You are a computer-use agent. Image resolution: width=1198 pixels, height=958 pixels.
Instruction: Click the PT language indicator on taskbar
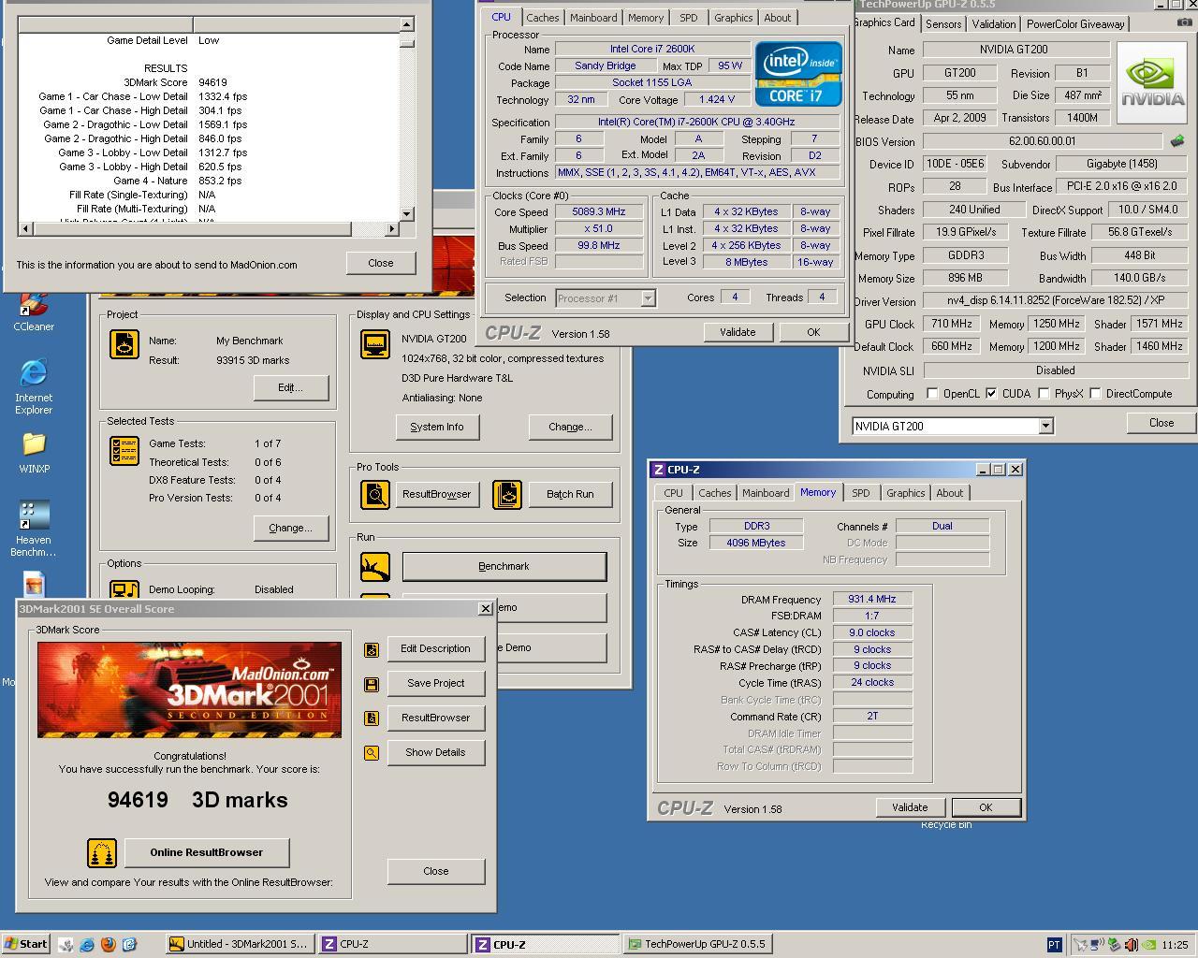(1055, 944)
